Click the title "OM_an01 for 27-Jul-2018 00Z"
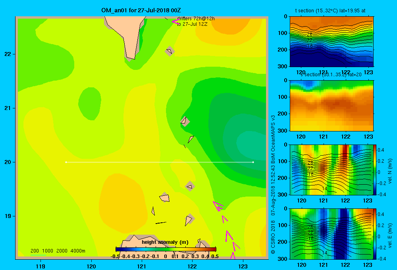Viewport: 397px width, 270px height. 141,10
